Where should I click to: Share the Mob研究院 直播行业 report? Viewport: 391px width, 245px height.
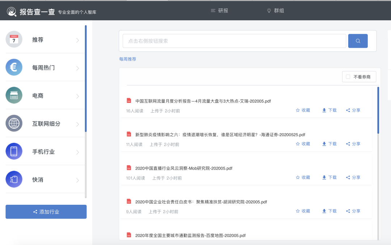point(353,177)
